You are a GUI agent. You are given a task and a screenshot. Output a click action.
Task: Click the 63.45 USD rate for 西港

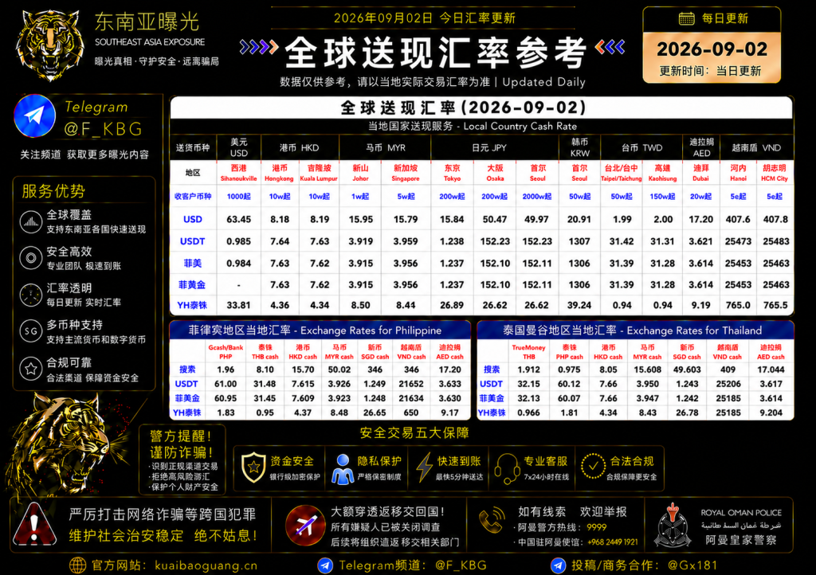click(239, 219)
